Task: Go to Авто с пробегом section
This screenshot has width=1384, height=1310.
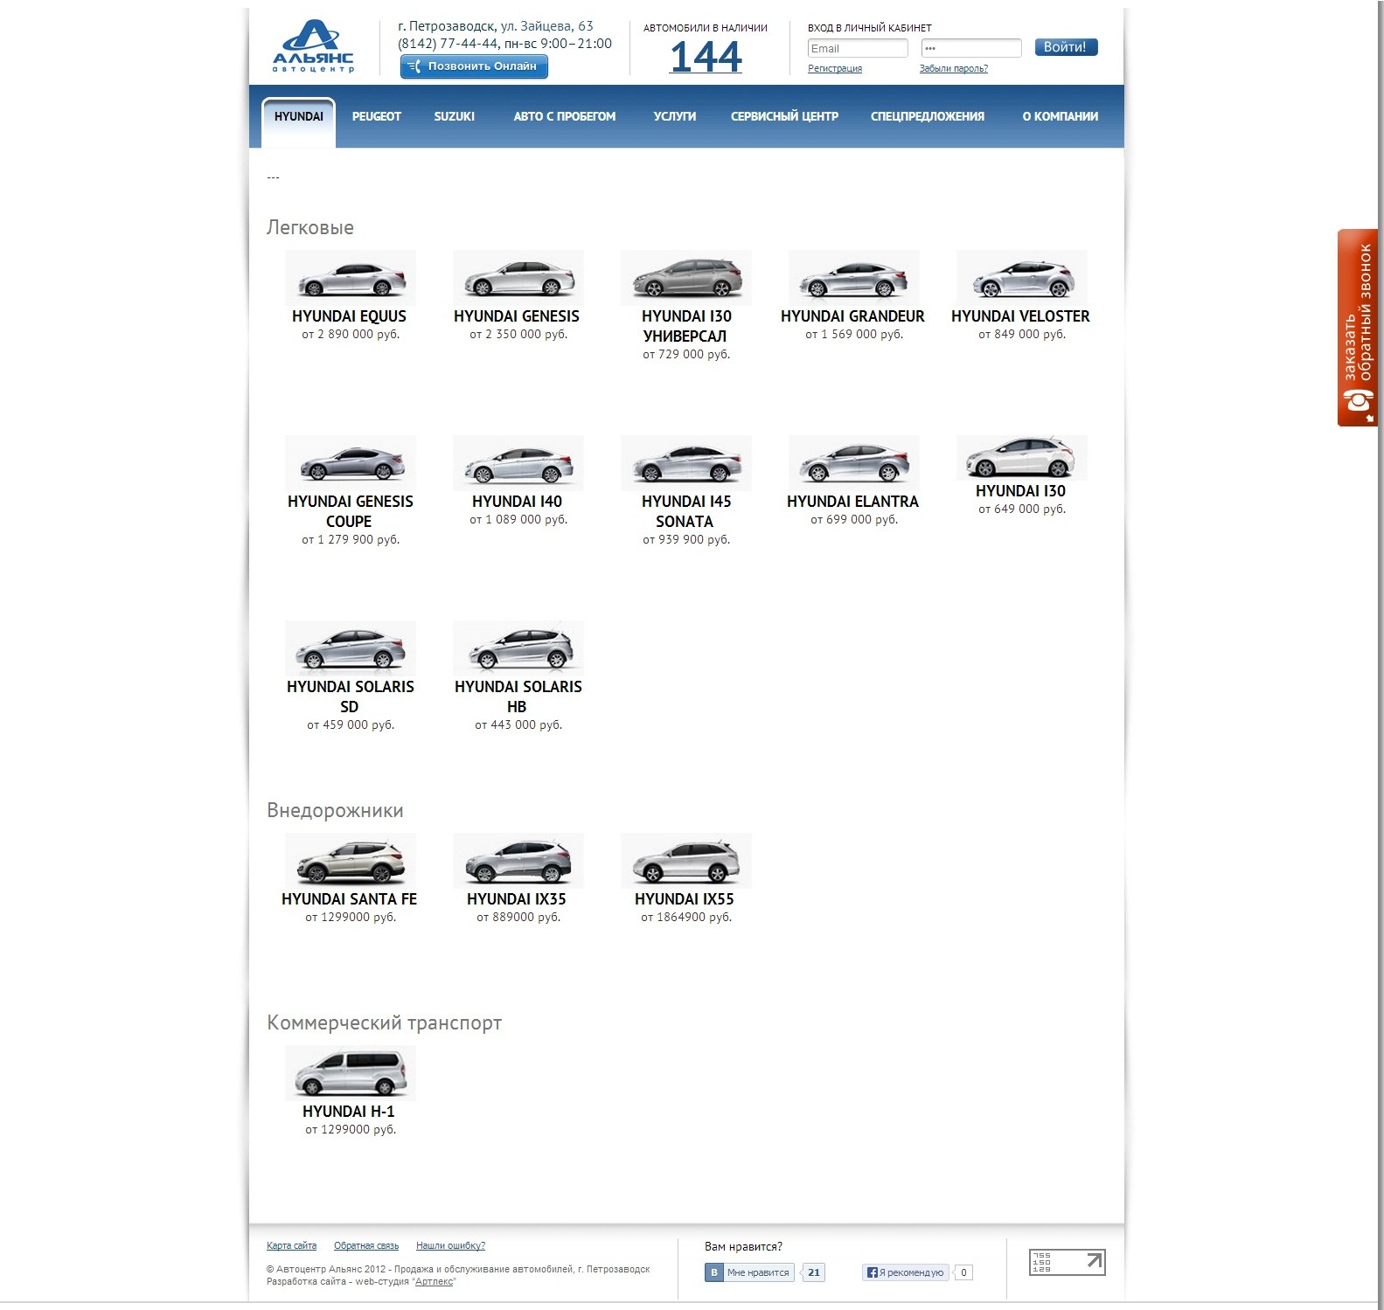Action: (x=565, y=117)
